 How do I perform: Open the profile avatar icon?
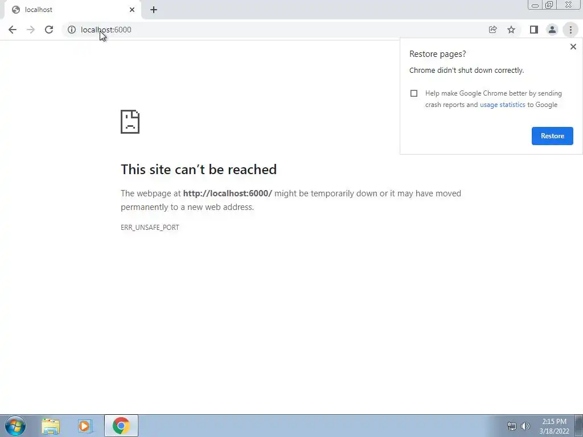[552, 30]
